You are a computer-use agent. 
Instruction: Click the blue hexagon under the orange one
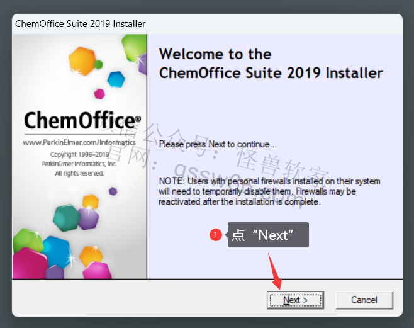pyautogui.click(x=116, y=79)
